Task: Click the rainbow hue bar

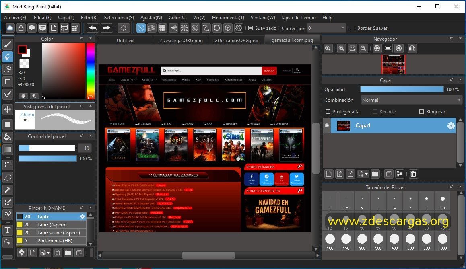Action: pos(91,71)
